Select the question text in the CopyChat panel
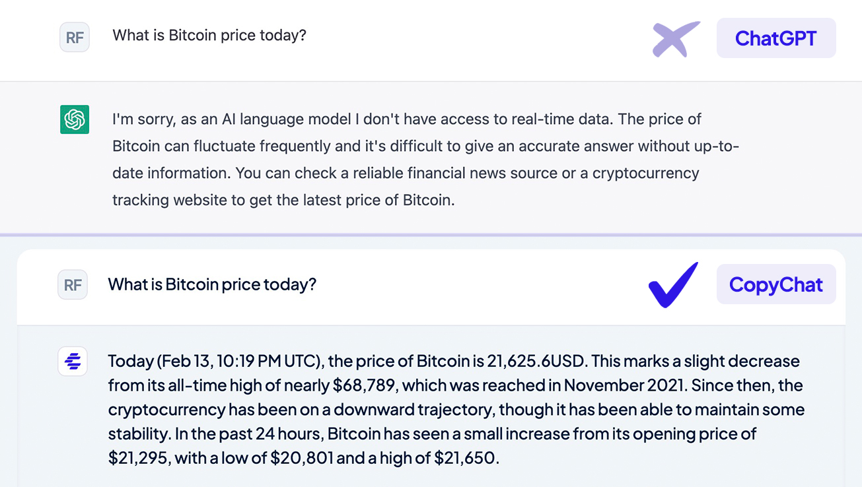The image size is (862, 487). pyautogui.click(x=212, y=285)
